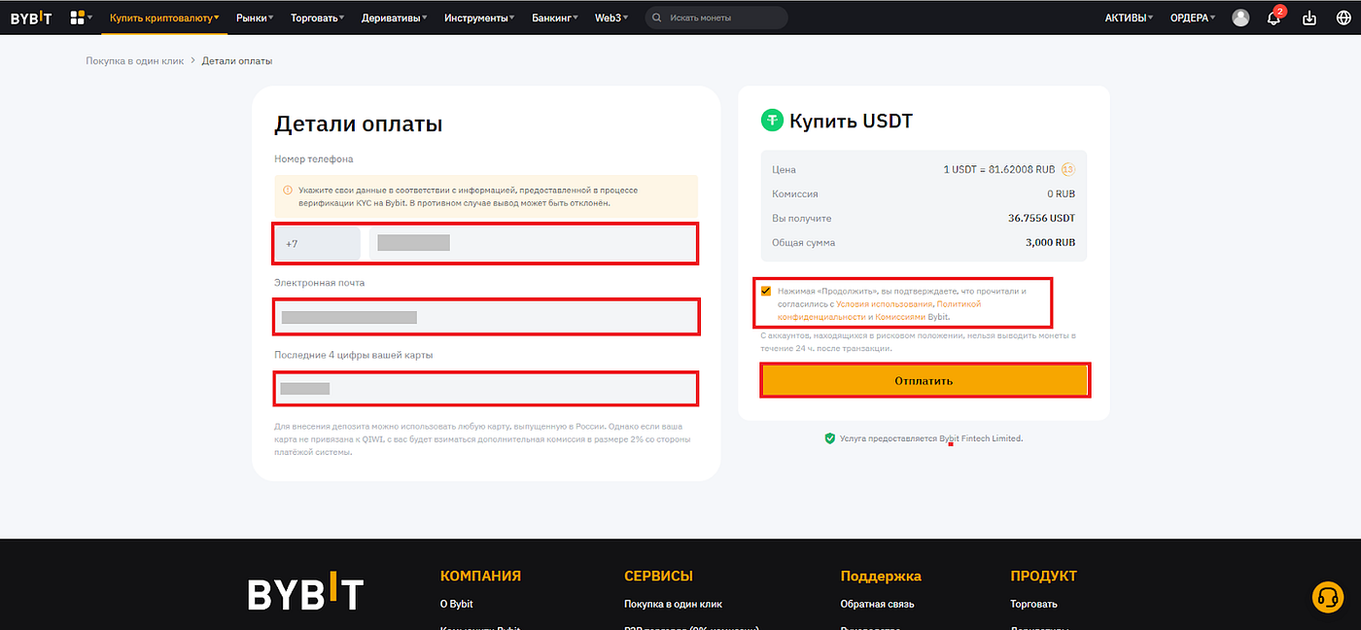1361x630 pixels.
Task: Open the support headset chat icon
Action: pos(1327,596)
